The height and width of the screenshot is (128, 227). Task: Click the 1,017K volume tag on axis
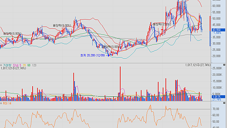point(218,97)
